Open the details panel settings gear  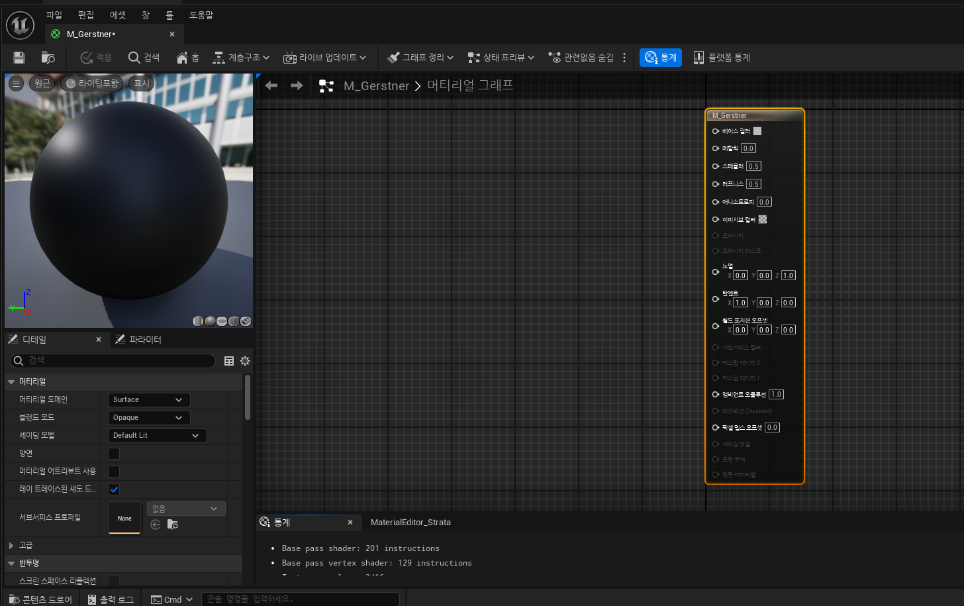pyautogui.click(x=245, y=361)
